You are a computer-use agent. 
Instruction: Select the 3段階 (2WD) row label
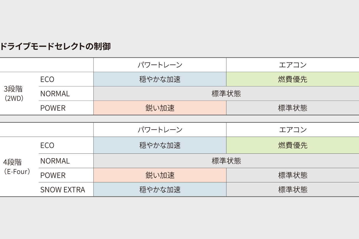(x=14, y=94)
